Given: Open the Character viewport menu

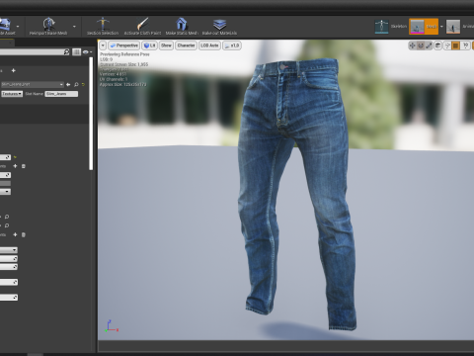Looking at the screenshot, I should (x=186, y=45).
